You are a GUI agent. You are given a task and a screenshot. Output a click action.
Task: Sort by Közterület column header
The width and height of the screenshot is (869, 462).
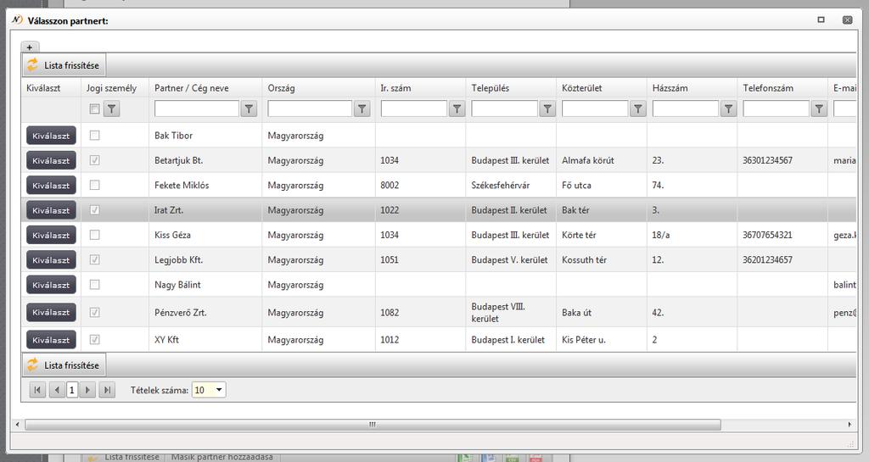point(582,88)
